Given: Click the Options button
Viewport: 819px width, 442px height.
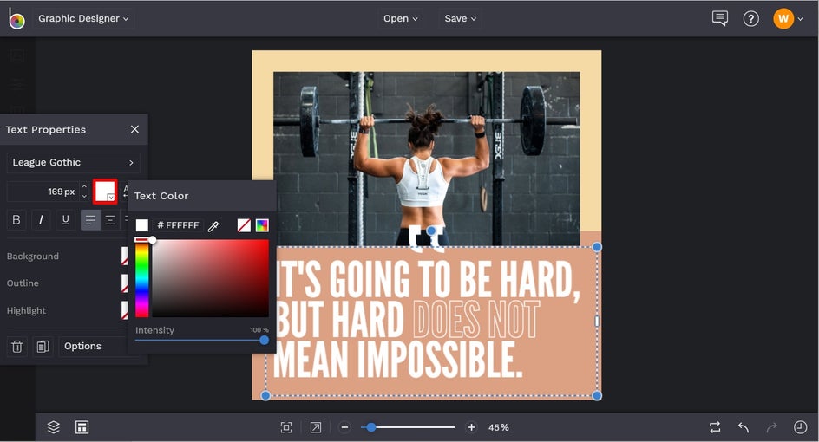Looking at the screenshot, I should click(93, 346).
